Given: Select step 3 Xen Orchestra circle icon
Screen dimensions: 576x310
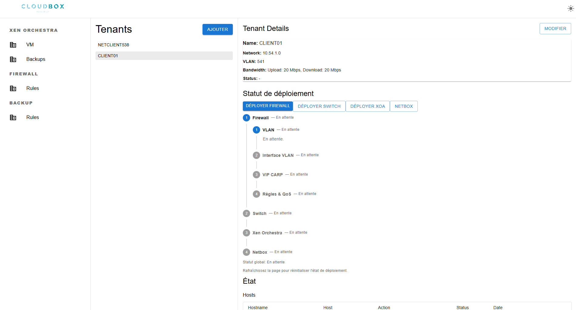Looking at the screenshot, I should [x=246, y=233].
